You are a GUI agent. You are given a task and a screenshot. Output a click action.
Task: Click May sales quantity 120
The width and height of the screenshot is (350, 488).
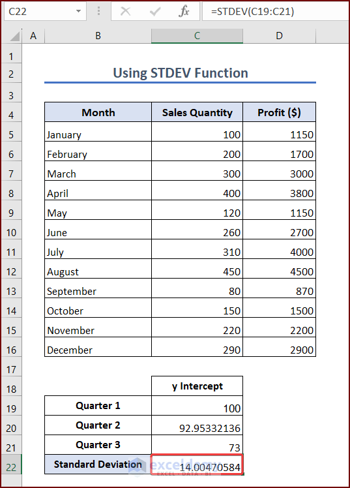pyautogui.click(x=197, y=210)
